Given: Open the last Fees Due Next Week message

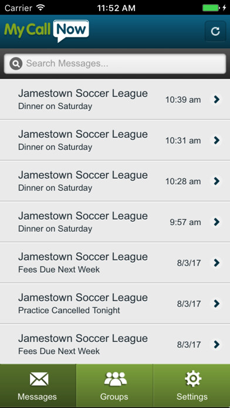Looking at the screenshot, I should click(x=115, y=344).
